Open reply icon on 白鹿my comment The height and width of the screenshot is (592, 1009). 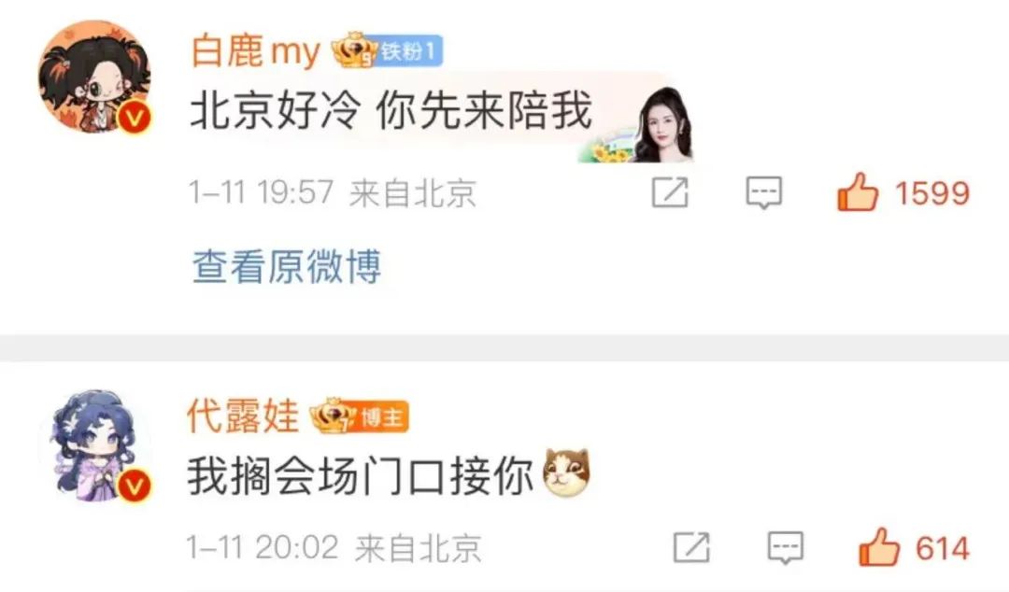pos(764,192)
